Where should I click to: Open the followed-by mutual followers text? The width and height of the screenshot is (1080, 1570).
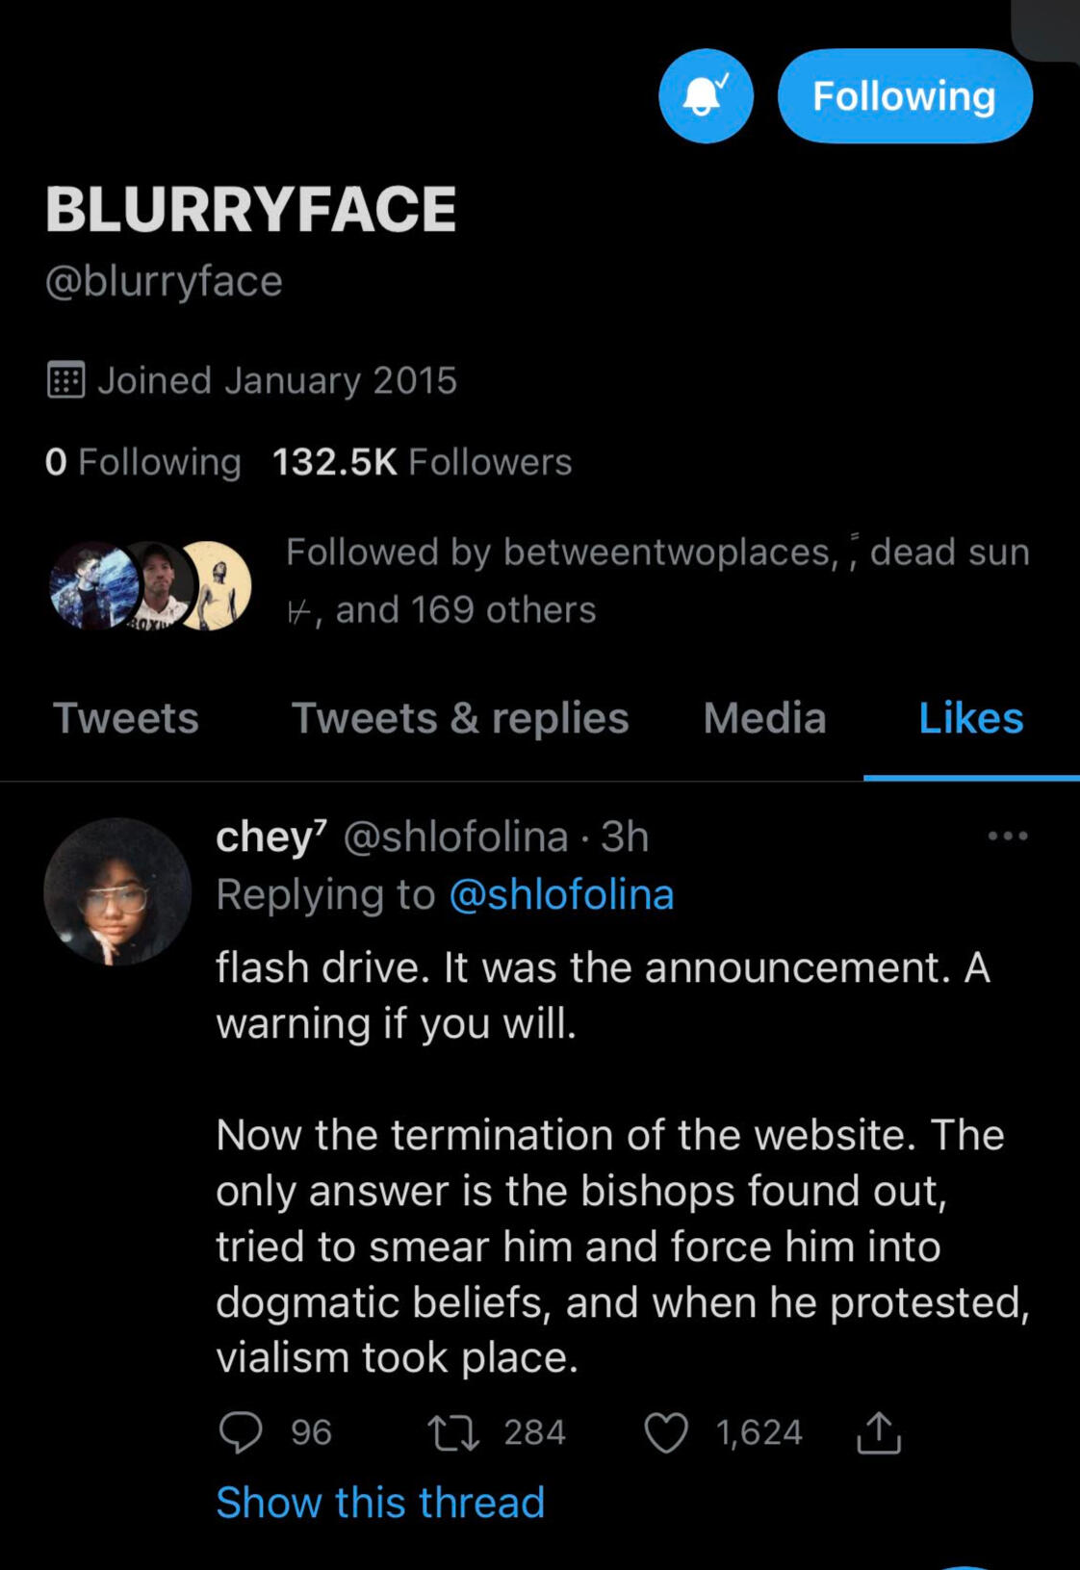coord(657,580)
